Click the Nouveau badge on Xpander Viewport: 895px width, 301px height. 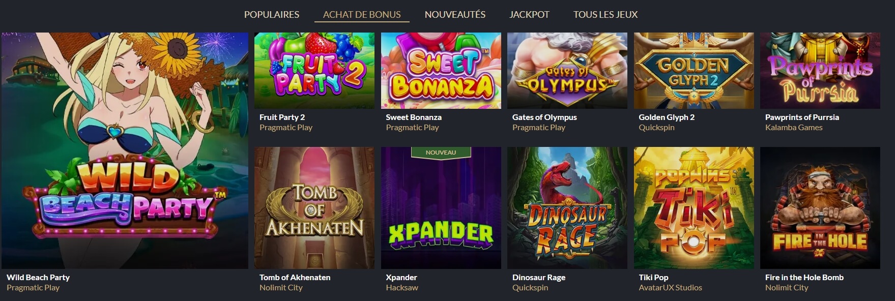point(441,153)
